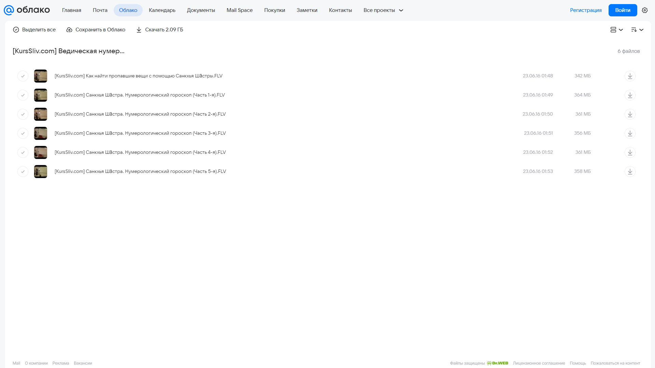Click Скачать 2.09 ГБ download button
Viewport: 655px width, 368px height.
click(x=159, y=30)
